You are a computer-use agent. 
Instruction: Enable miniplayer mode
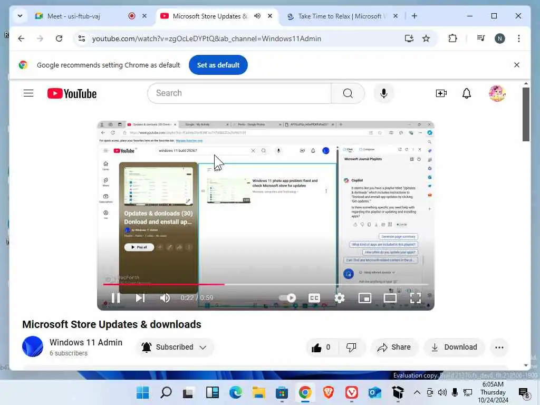point(365,297)
